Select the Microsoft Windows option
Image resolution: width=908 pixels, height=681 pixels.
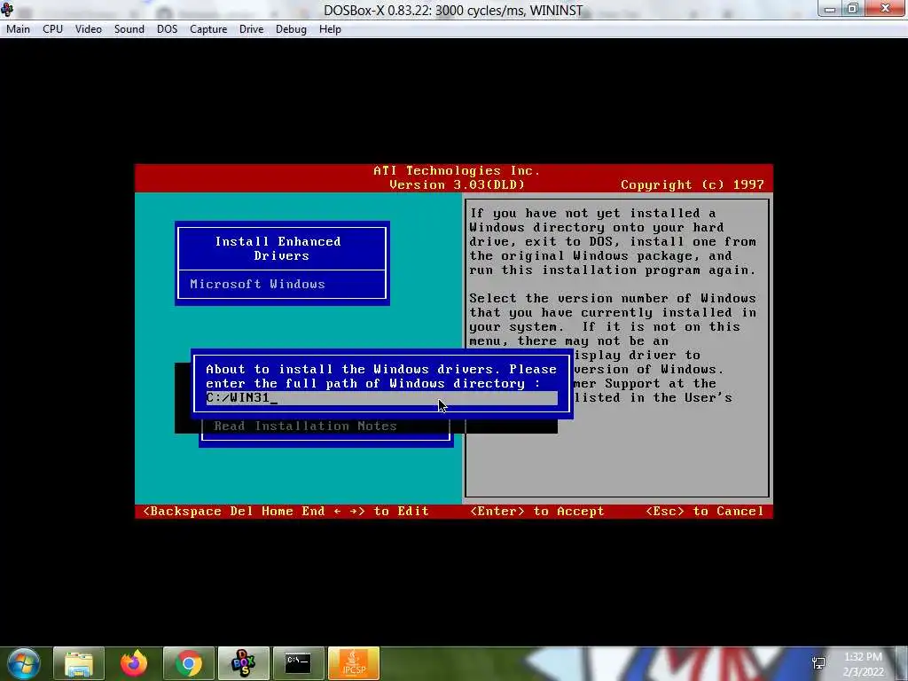258,285
